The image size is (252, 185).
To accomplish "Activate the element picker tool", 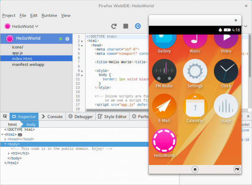I will pyautogui.click(x=5, y=117).
